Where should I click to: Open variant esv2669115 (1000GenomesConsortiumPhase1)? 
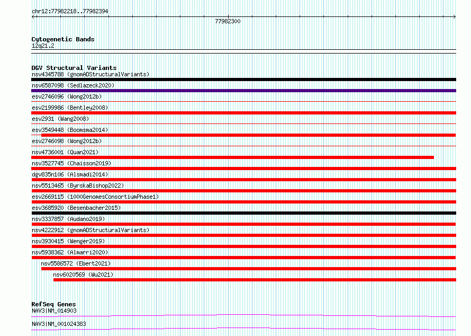pos(95,197)
